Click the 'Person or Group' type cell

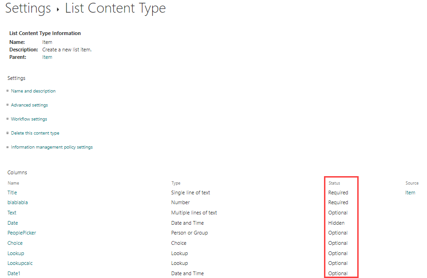[190, 233]
